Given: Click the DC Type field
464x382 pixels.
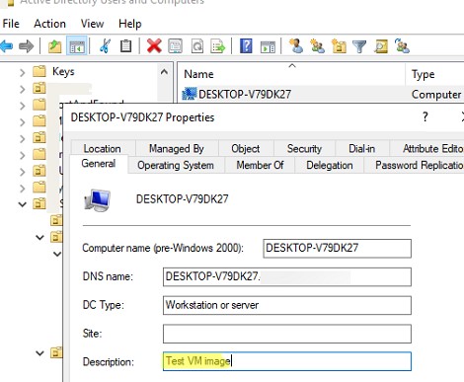Looking at the screenshot, I should click(x=287, y=305).
